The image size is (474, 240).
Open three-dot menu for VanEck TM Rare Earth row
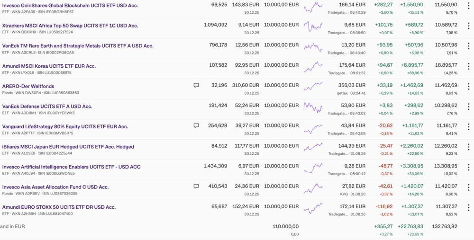click(x=469, y=46)
